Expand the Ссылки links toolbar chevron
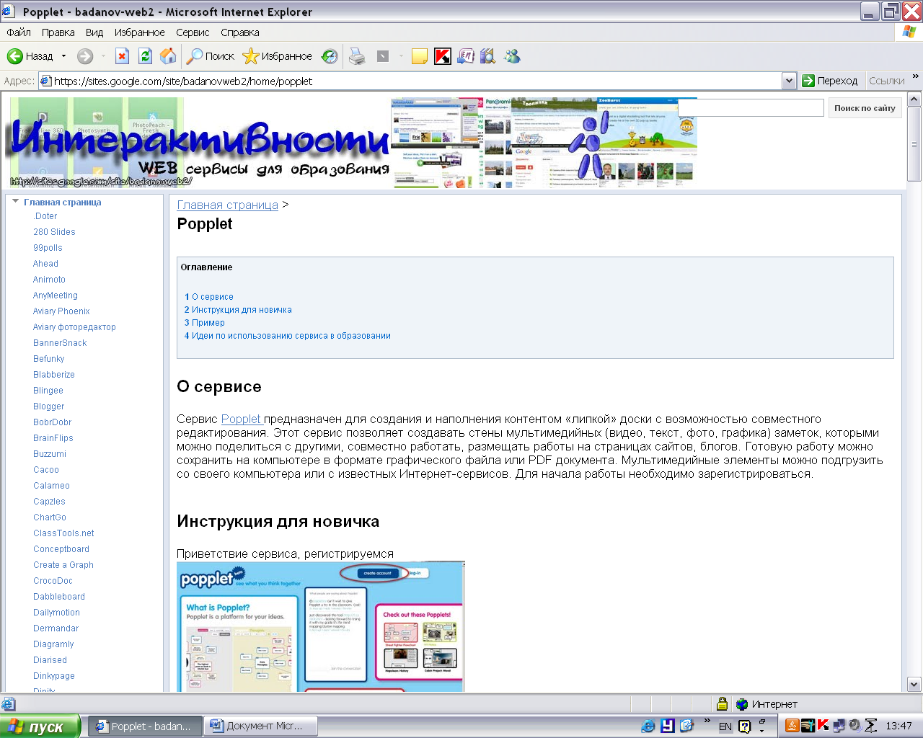This screenshot has width=923, height=738. (x=916, y=76)
